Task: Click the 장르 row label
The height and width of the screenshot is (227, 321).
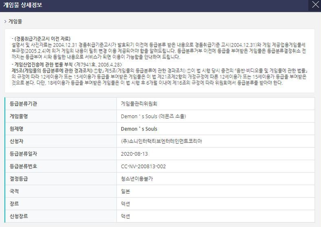Action: tap(14, 204)
